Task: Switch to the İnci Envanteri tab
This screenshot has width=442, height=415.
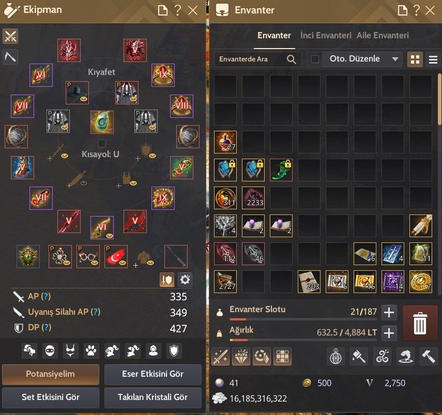Action: click(326, 36)
